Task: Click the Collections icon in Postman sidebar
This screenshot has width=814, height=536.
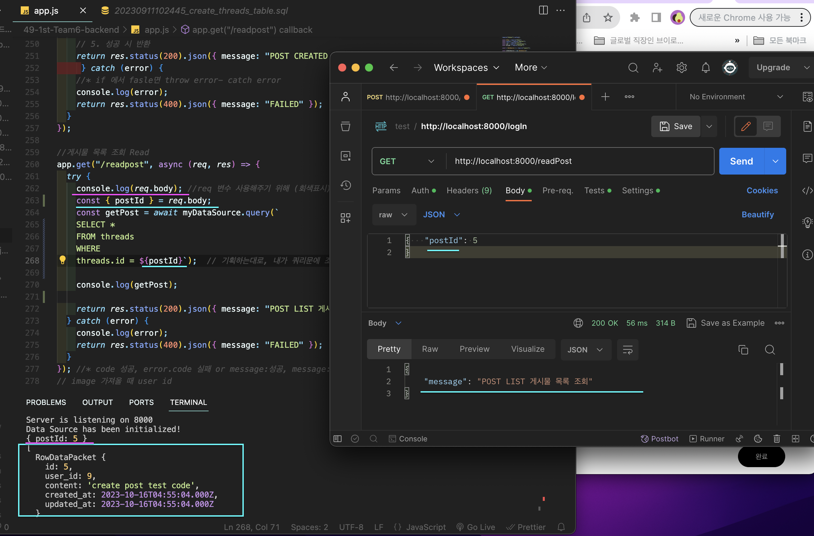Action: (x=345, y=126)
